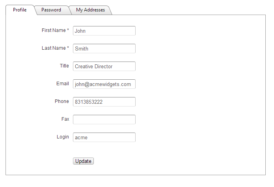Click the "Last Name" label text
Viewport: 274px width, 187px height.
click(x=54, y=48)
